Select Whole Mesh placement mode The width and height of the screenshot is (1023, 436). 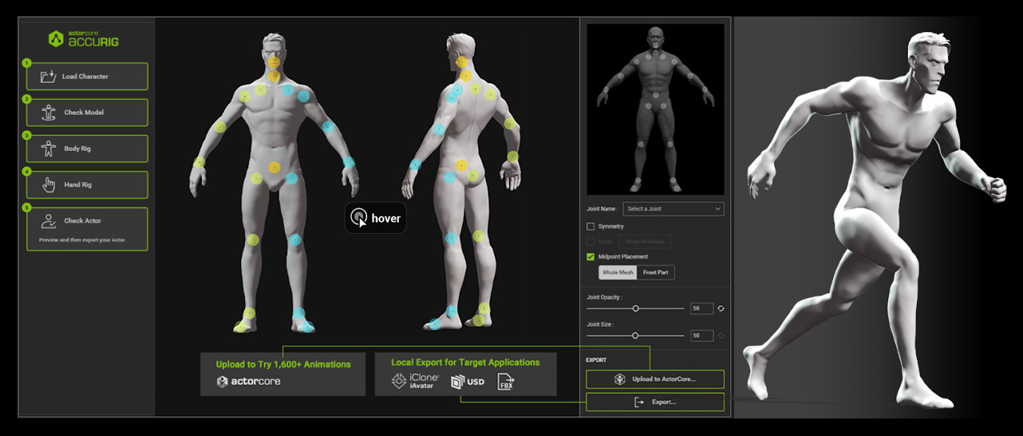tap(618, 273)
